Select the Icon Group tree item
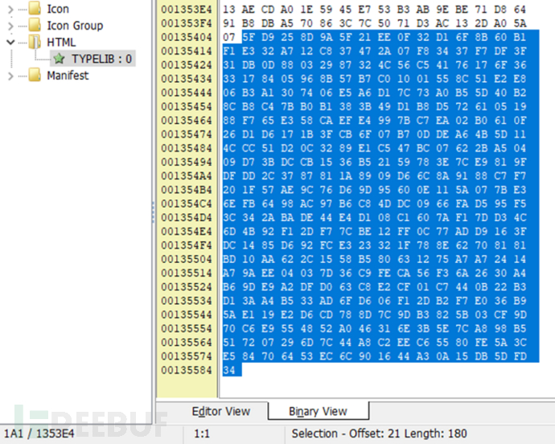 click(75, 26)
